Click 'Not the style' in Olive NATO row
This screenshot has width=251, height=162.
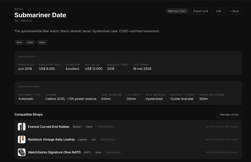222,153
